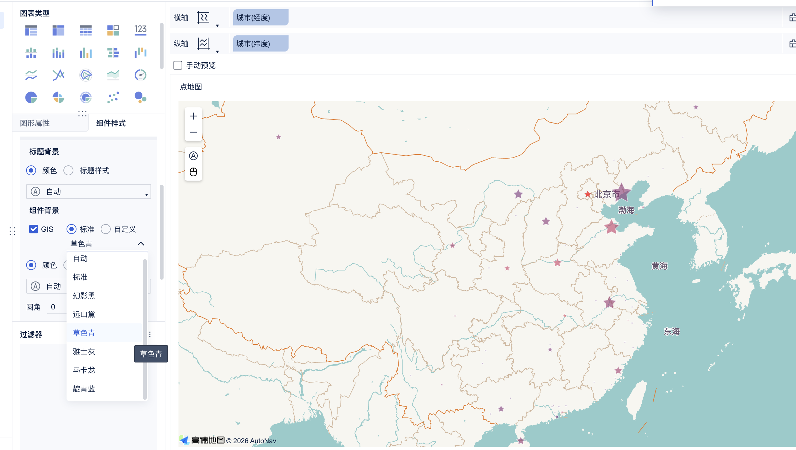Click the auto-fit A icon on map
The width and height of the screenshot is (796, 450).
tap(193, 156)
